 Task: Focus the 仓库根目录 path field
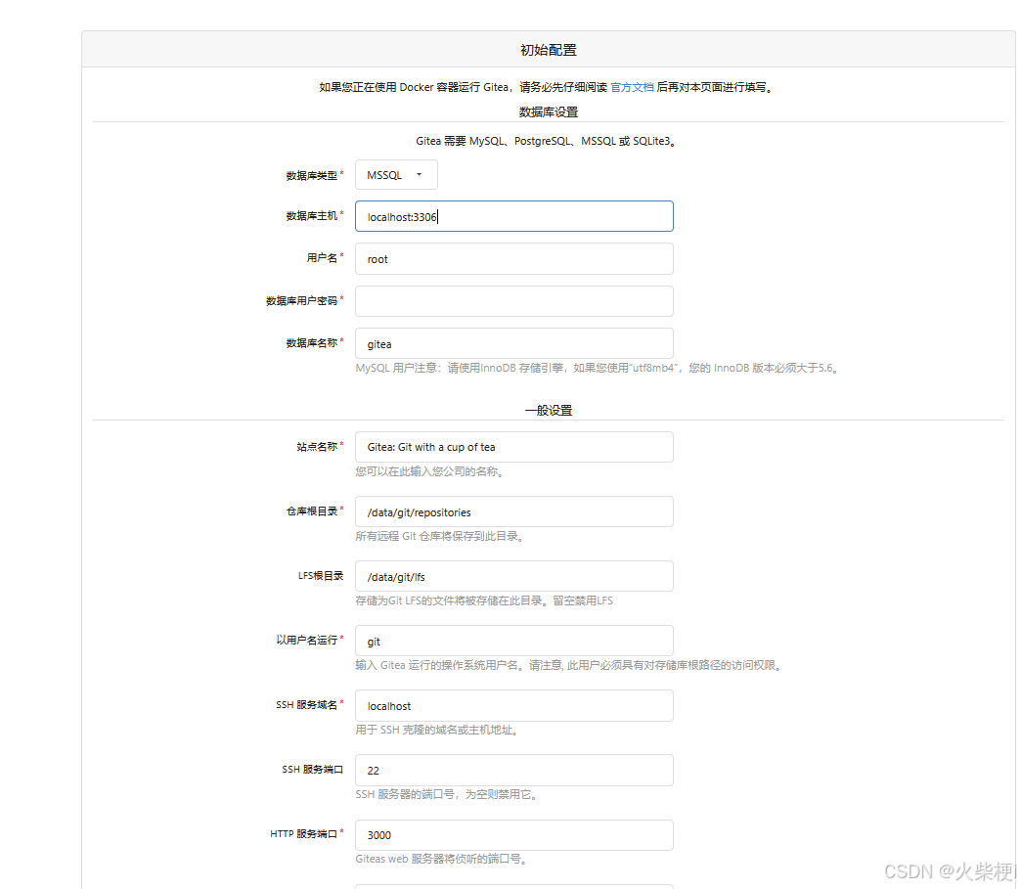pos(513,511)
